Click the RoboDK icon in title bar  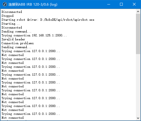tap(5, 4)
